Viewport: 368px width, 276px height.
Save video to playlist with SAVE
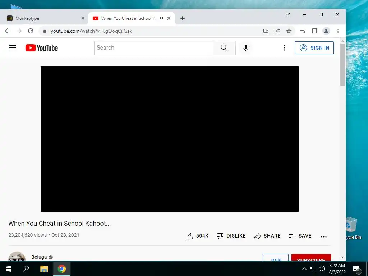300,236
